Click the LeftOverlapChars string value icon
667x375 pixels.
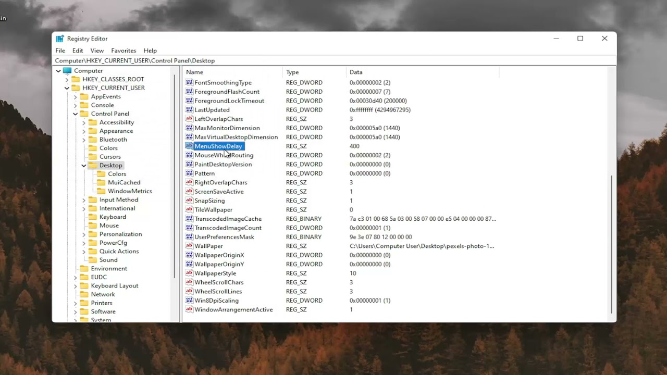tap(190, 119)
